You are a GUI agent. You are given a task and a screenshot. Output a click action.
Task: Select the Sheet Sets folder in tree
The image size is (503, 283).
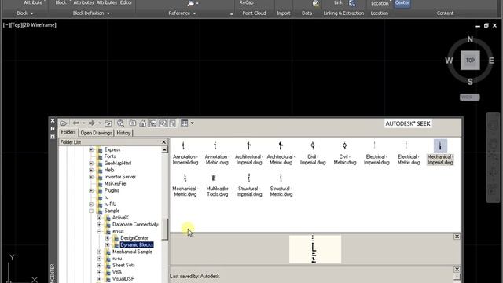pos(123,265)
